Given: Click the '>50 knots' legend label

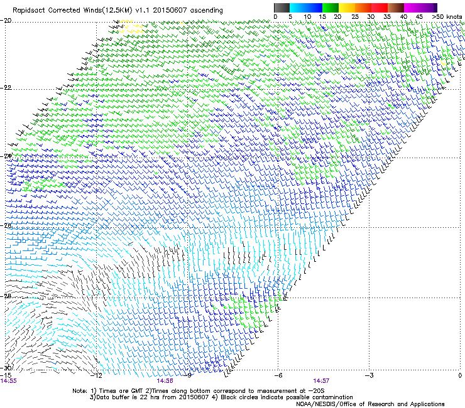Looking at the screenshot, I should (447, 17).
